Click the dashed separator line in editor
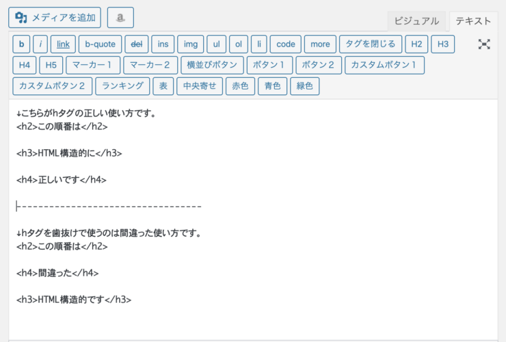The width and height of the screenshot is (506, 342). (109, 206)
